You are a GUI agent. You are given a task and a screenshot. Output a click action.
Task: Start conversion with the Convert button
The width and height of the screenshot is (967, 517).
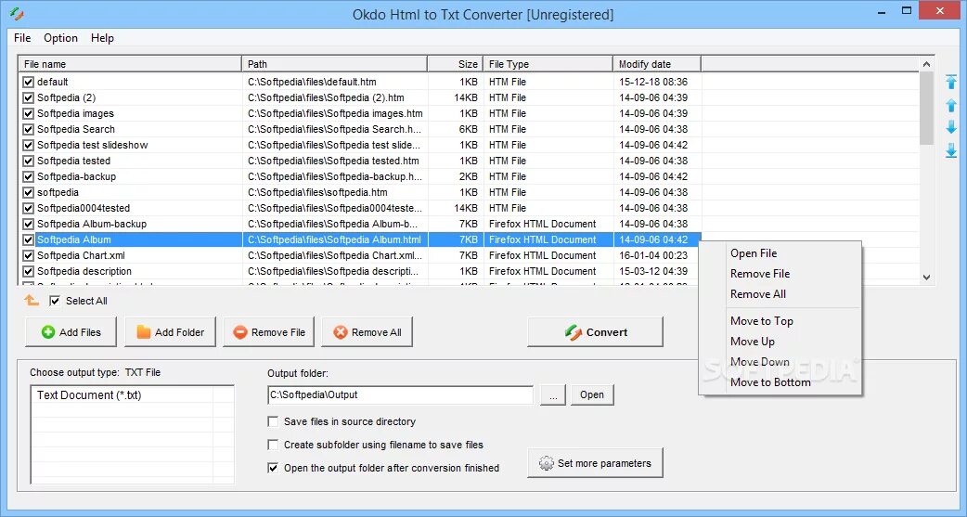pos(595,332)
